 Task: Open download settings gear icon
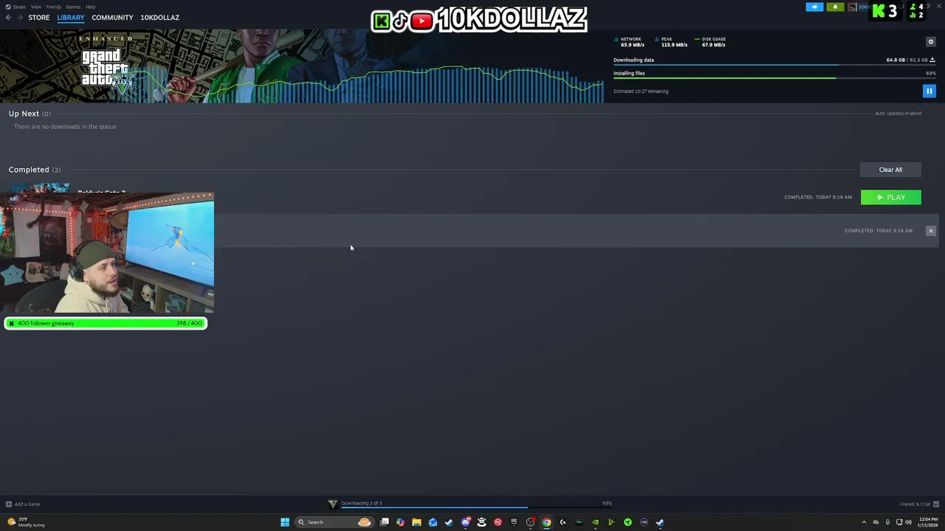(930, 41)
